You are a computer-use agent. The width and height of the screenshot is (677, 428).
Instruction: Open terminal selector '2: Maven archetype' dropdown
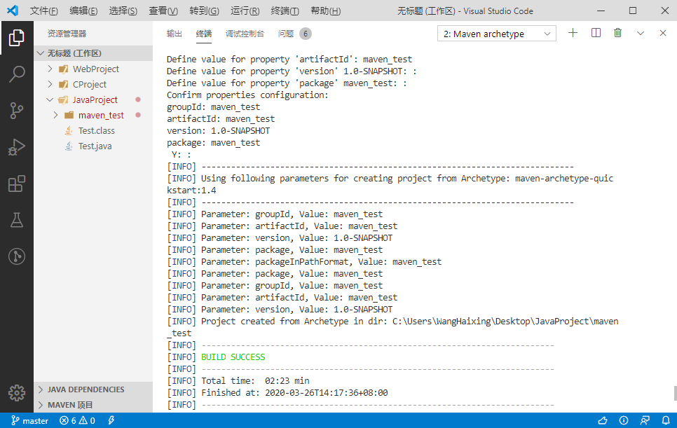496,34
